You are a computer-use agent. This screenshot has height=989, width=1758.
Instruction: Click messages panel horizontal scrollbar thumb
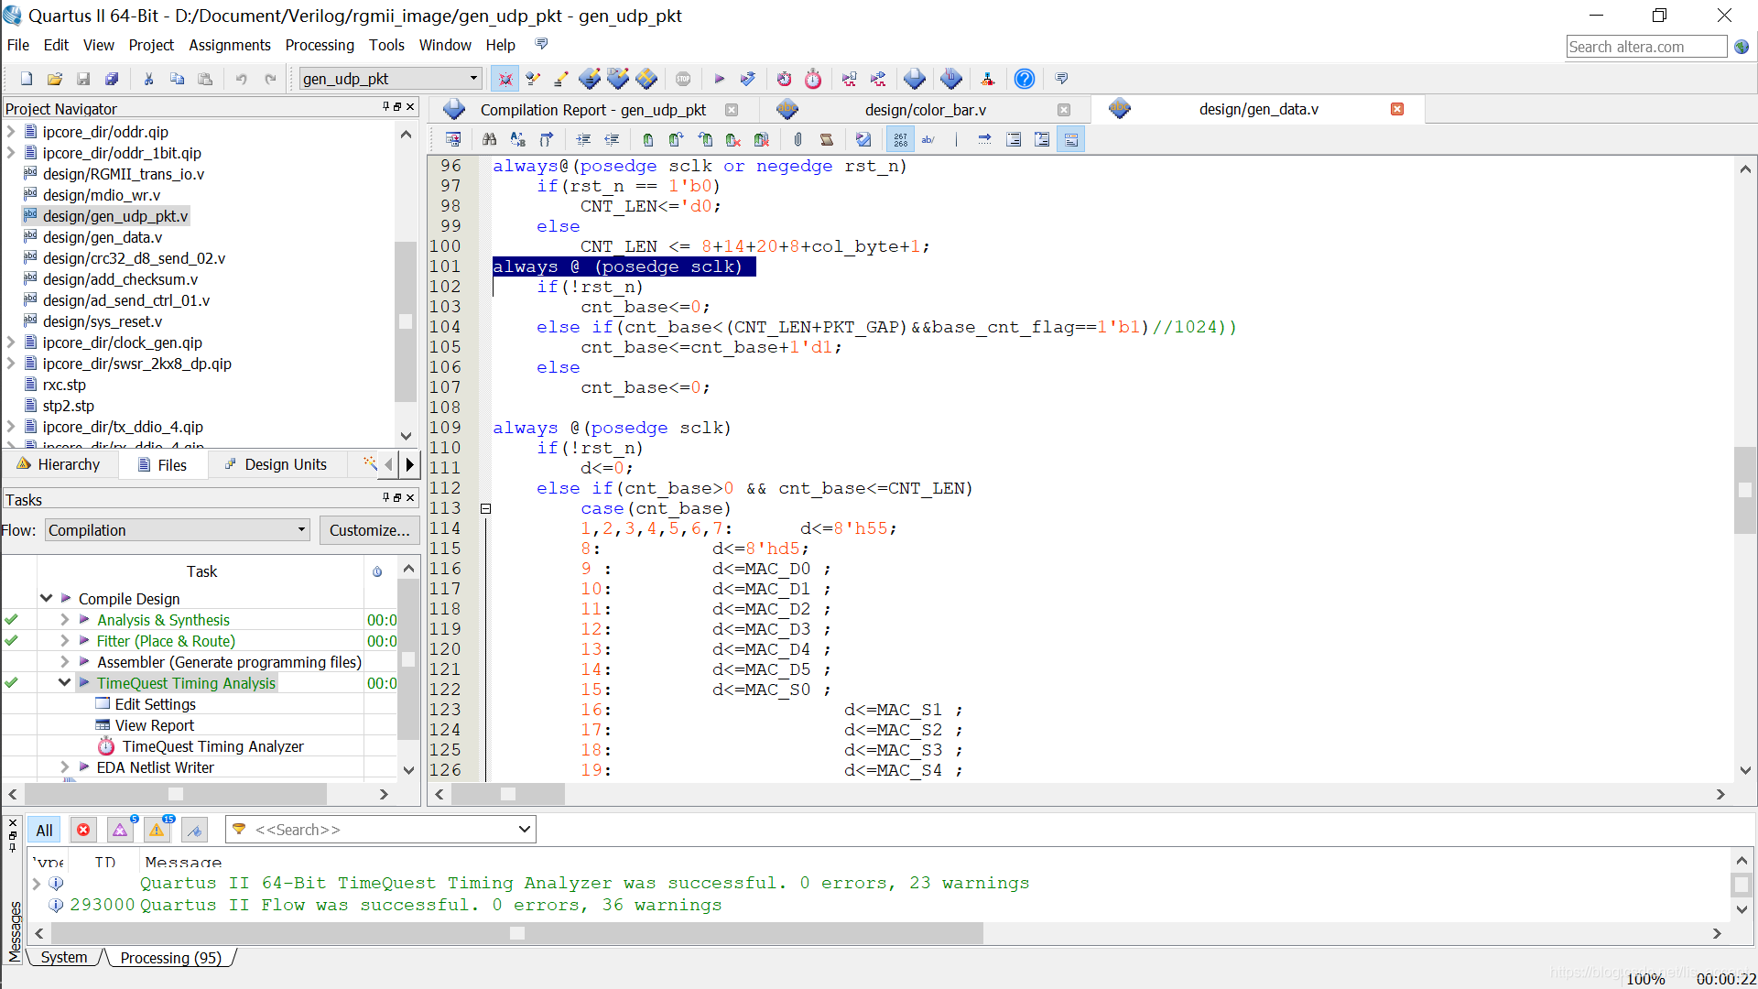pos(517,933)
